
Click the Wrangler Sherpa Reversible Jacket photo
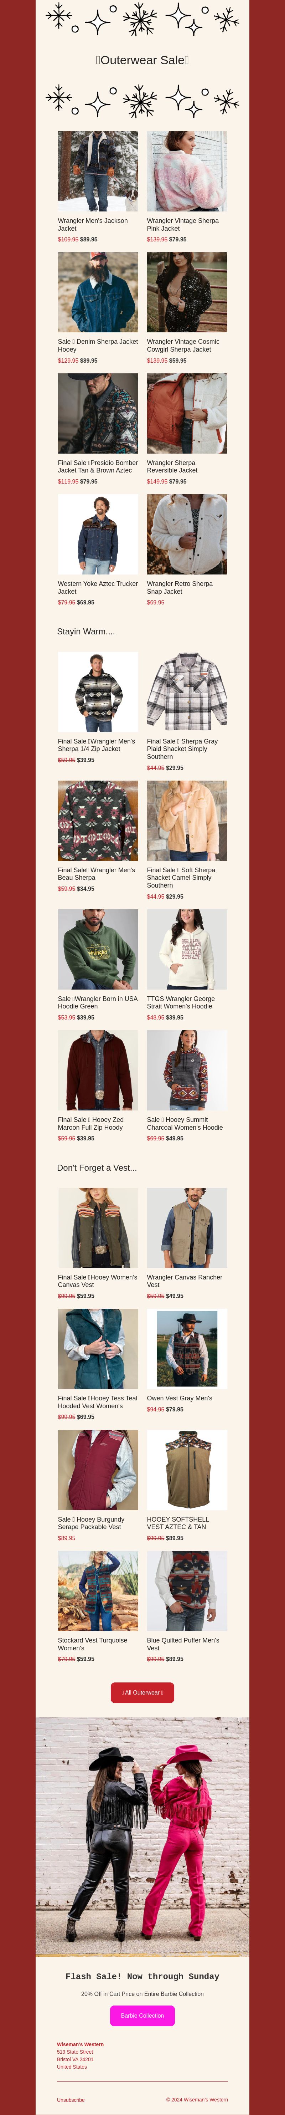pyautogui.click(x=187, y=413)
